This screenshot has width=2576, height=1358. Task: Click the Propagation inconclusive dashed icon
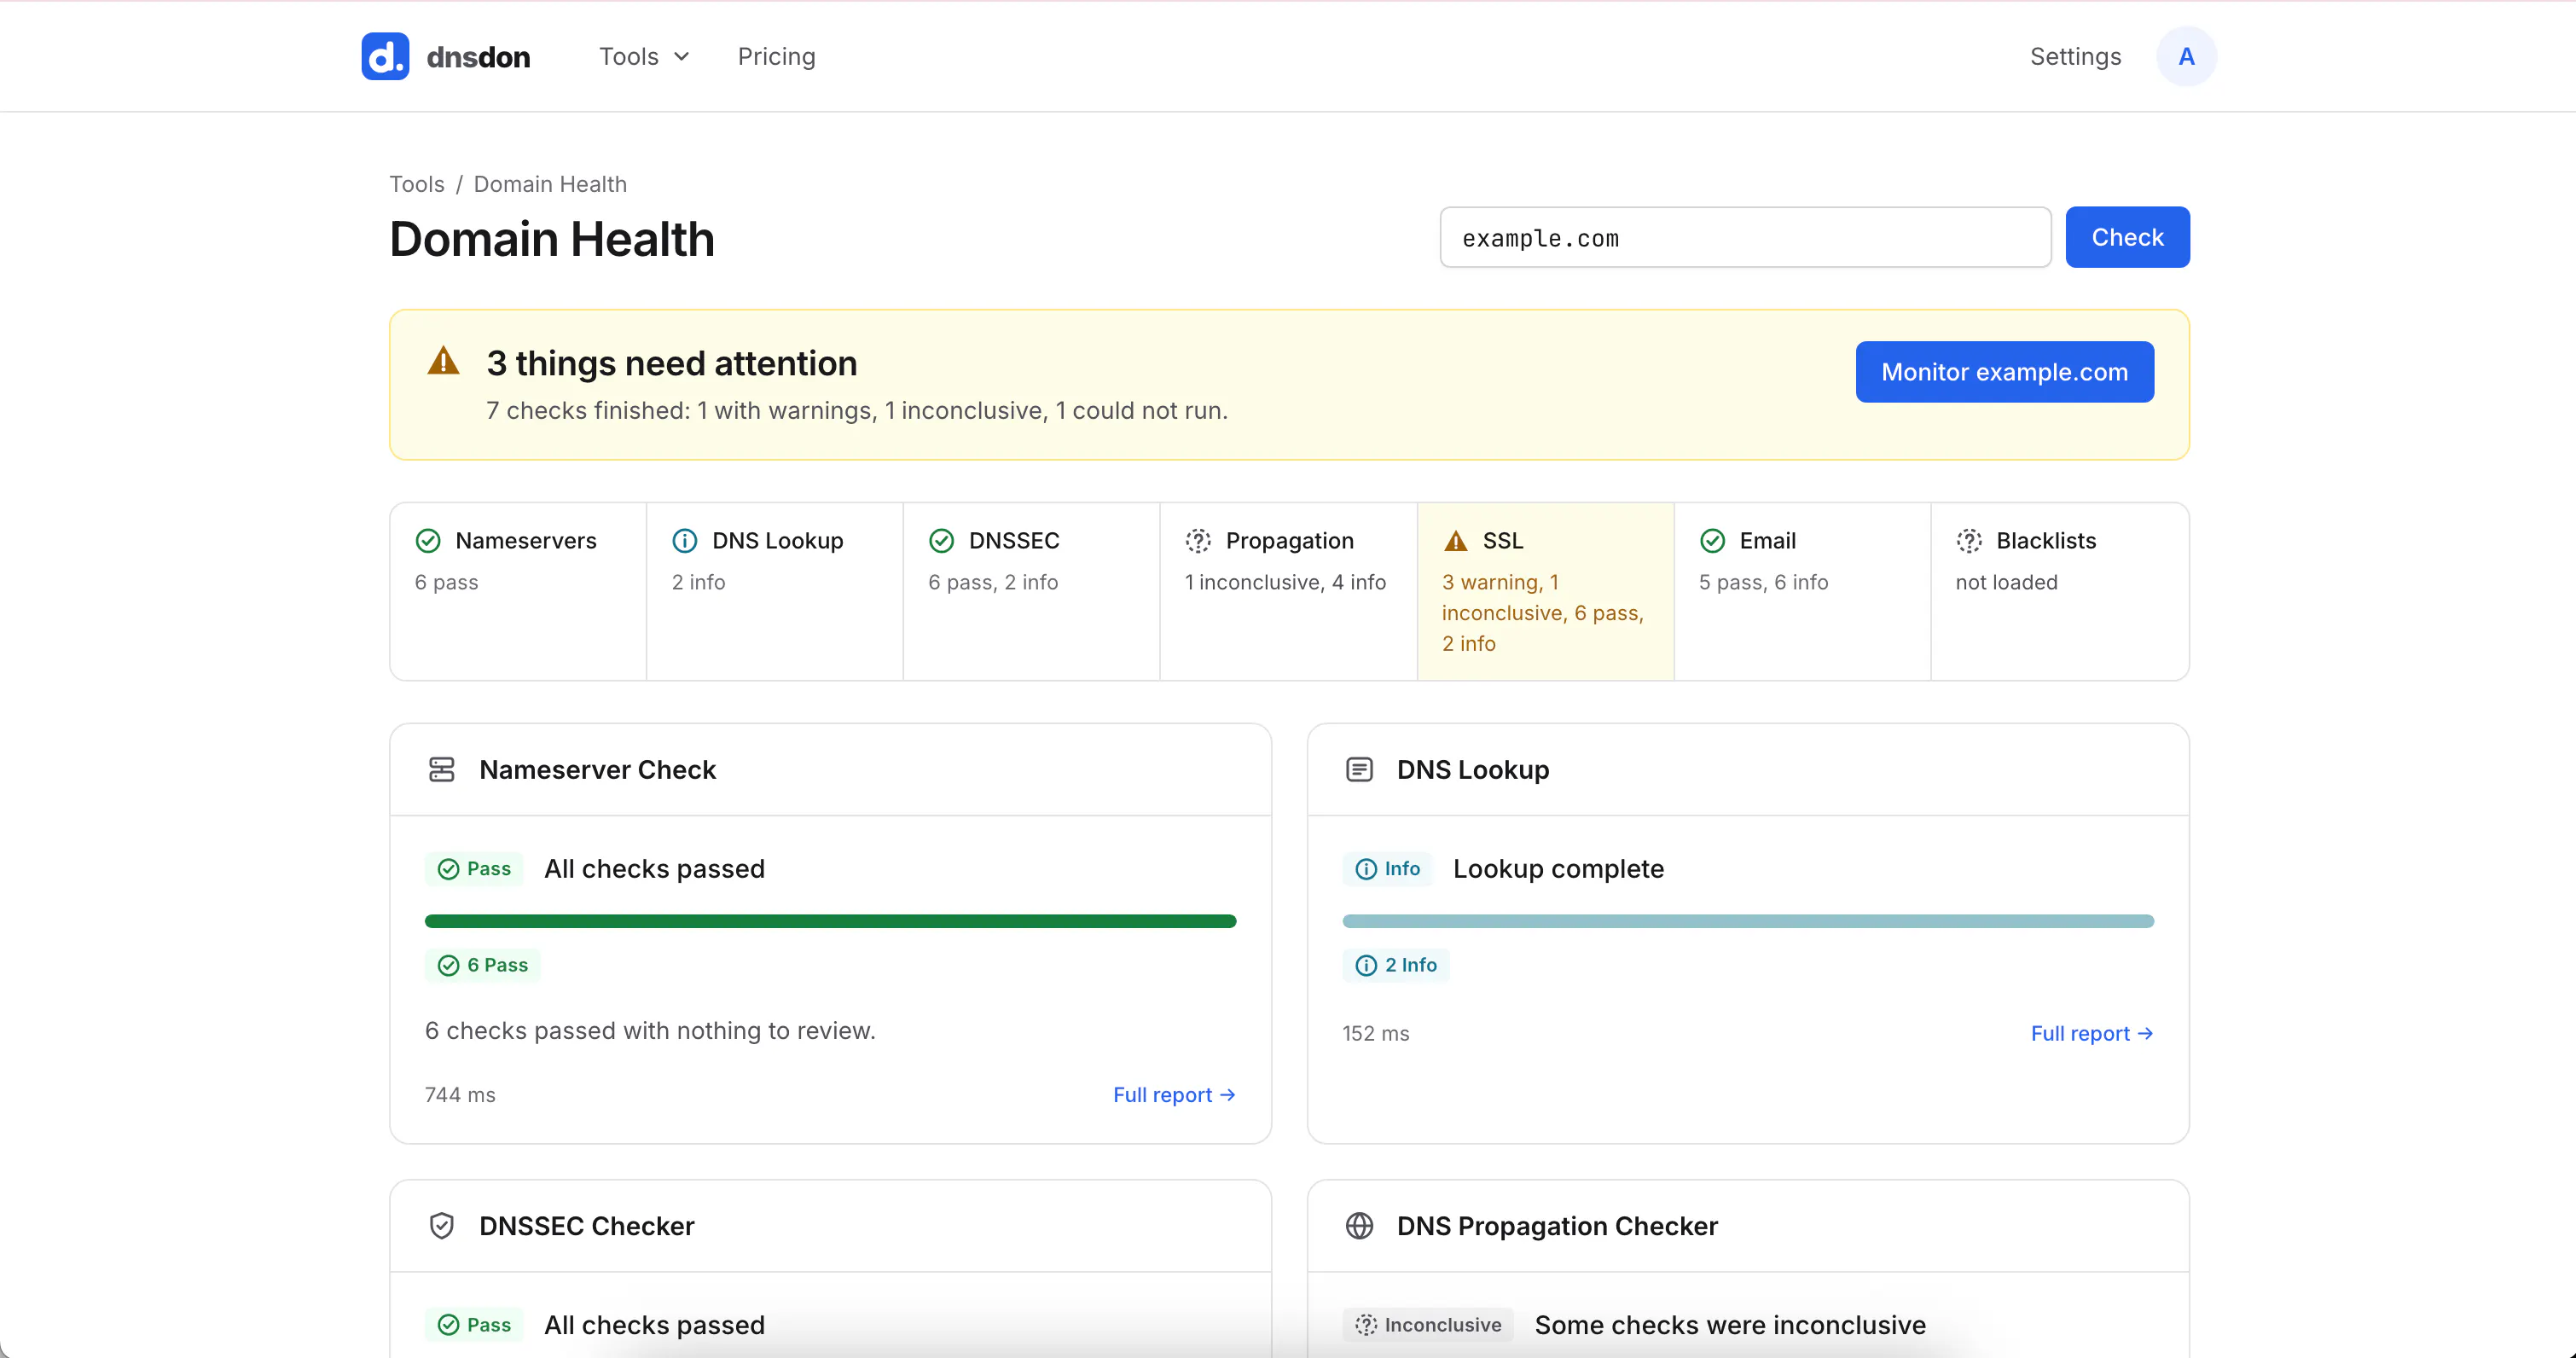[x=1198, y=541]
